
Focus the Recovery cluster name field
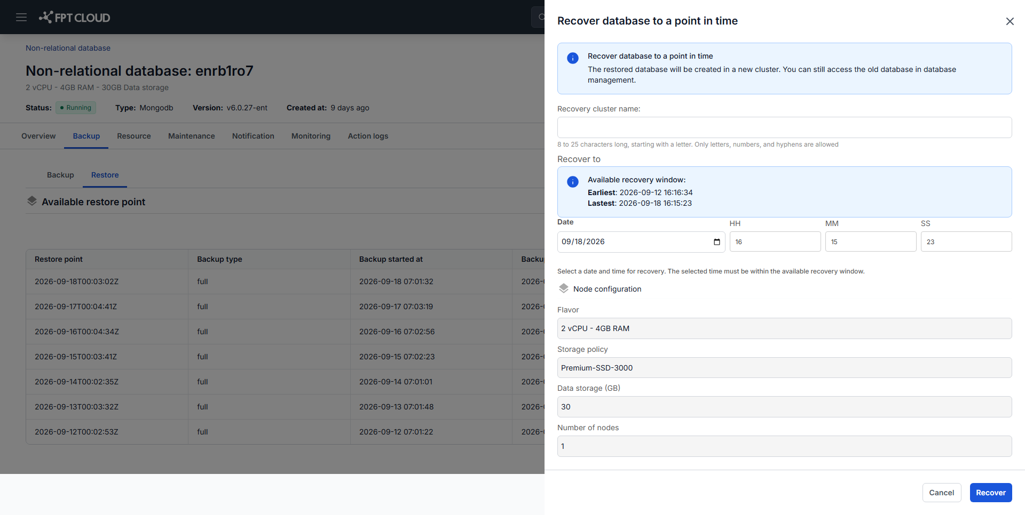(784, 127)
